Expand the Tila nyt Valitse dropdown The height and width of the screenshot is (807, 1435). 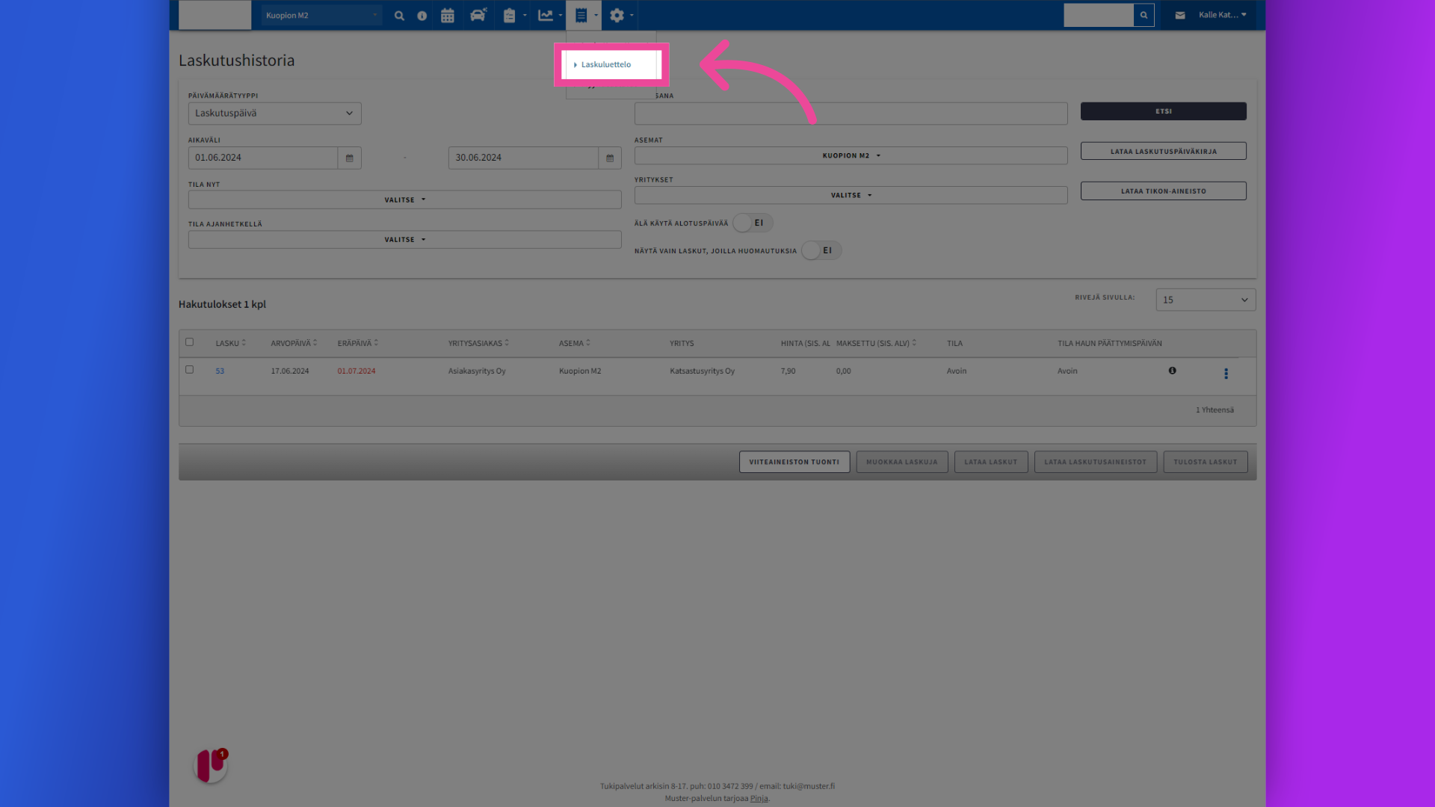404,200
